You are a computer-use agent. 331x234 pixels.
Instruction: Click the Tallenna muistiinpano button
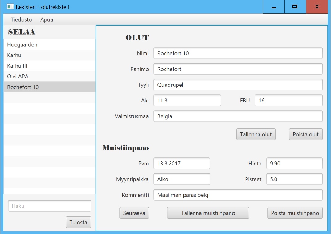pyautogui.click(x=208, y=213)
